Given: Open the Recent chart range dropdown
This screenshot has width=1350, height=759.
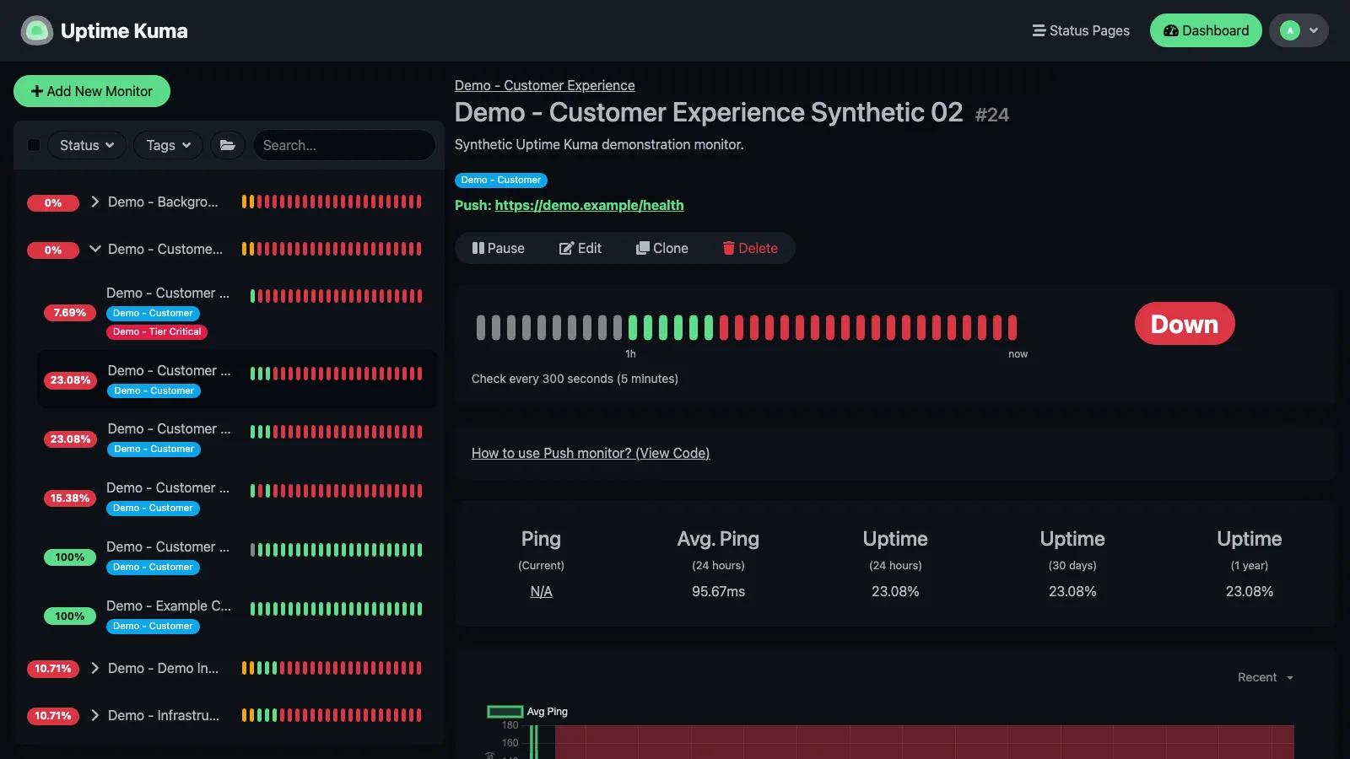Looking at the screenshot, I should point(1266,677).
